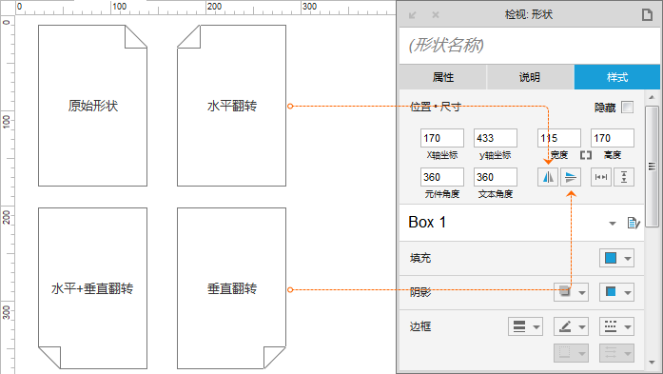The image size is (663, 374).
Task: Open the inner shadow dropdown in 阴影 row
Action: click(628, 292)
